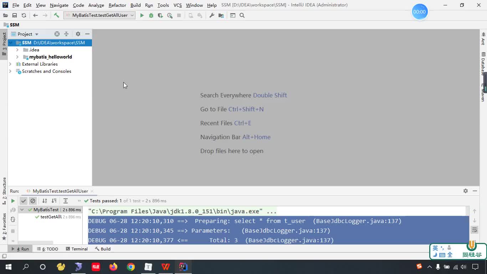
Task: Expand all test results
Action: [66, 201]
